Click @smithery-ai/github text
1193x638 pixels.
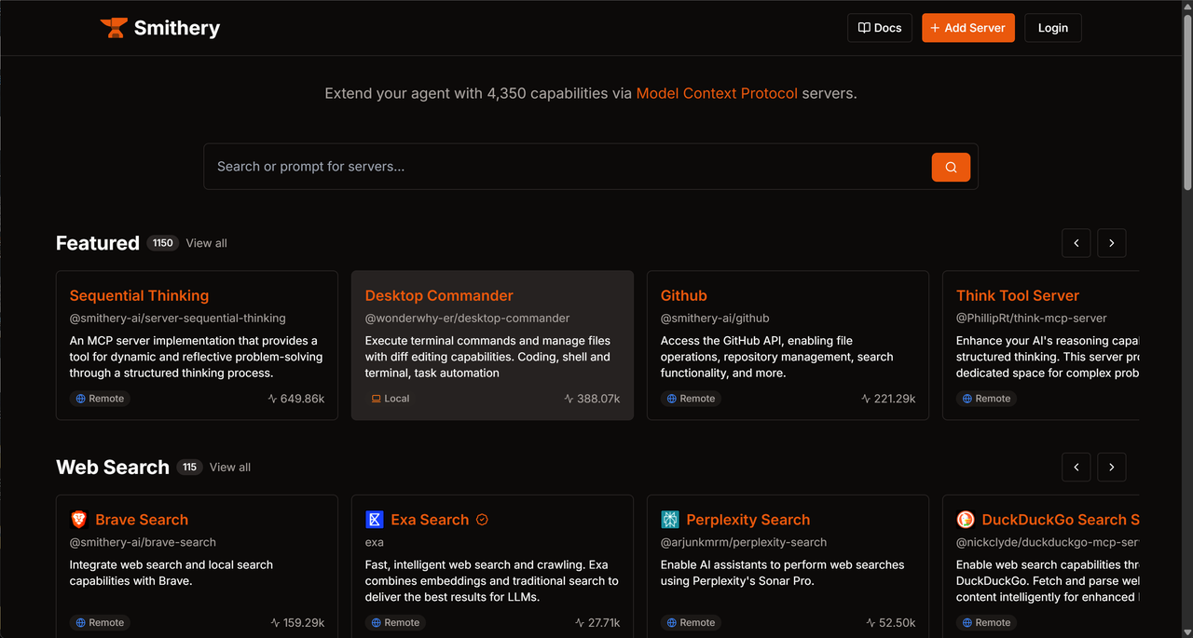point(715,319)
